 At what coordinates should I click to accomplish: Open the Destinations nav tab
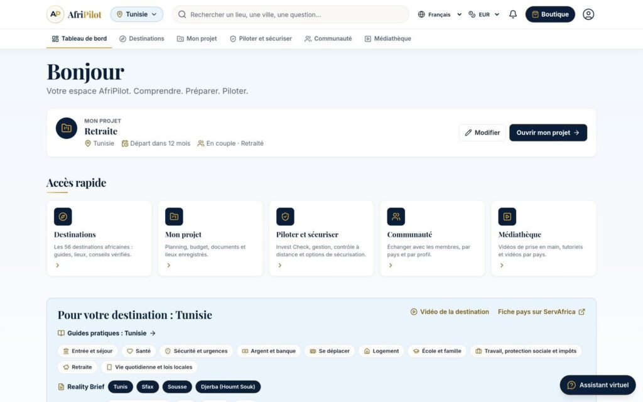142,38
